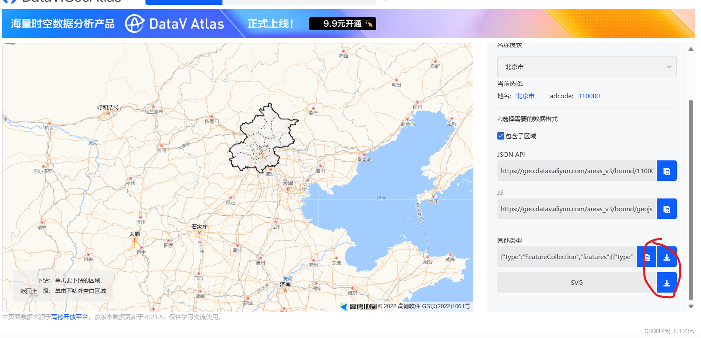This screenshot has height=338, width=701.
Task: Copy the geojson API URL after 或
Action: (667, 209)
